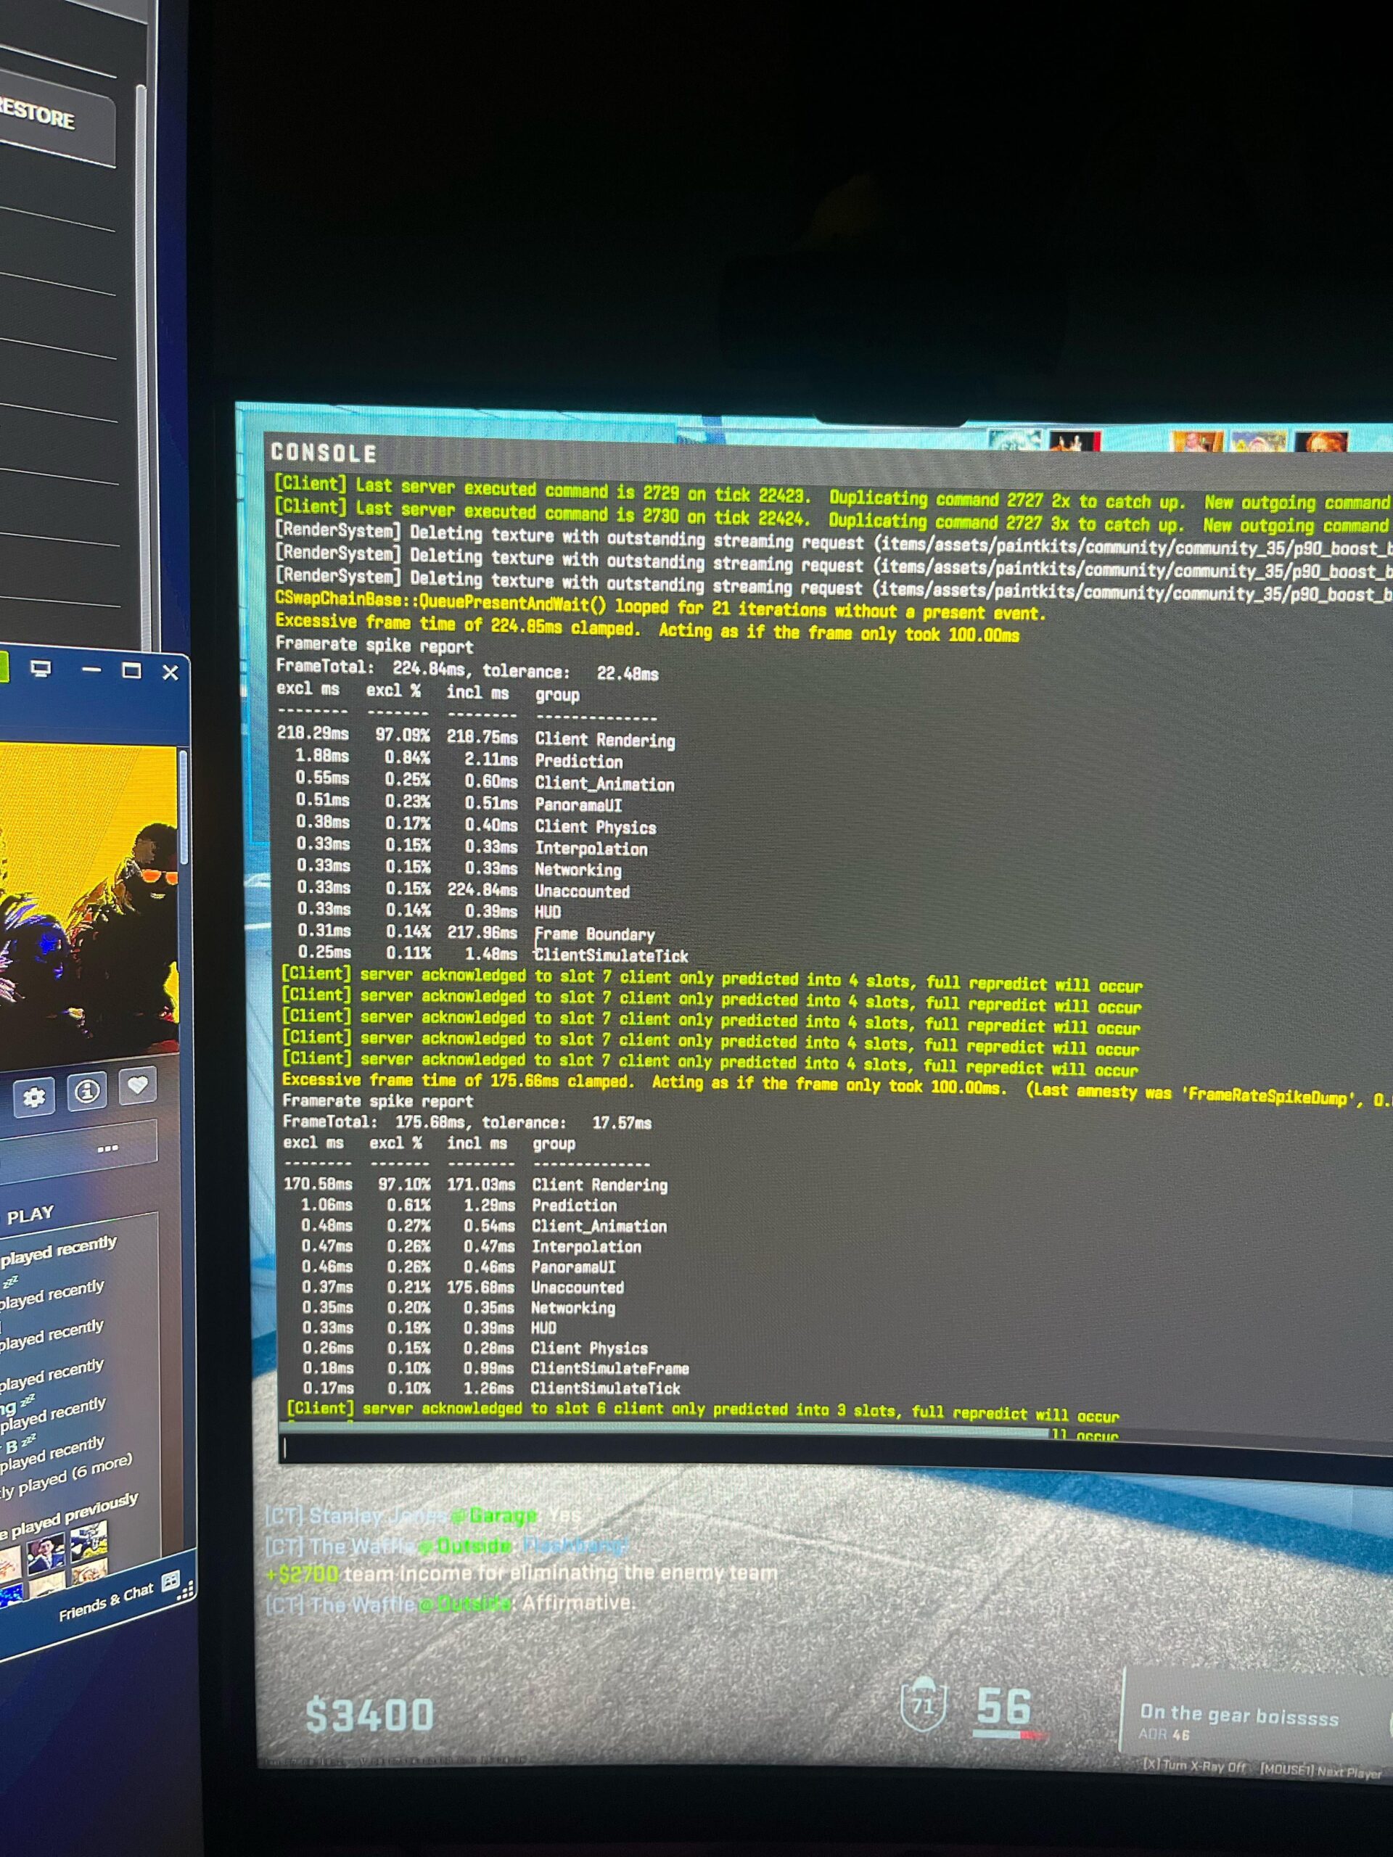The image size is (1393, 1857).
Task: Click the game info icon
Action: pos(87,1092)
